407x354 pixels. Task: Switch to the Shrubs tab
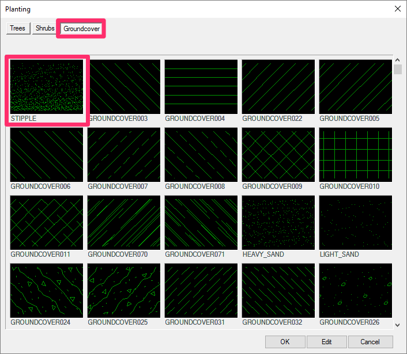[x=44, y=28]
